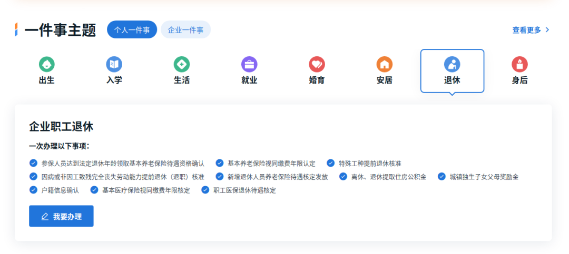The height and width of the screenshot is (254, 569).
Task: Click checkmark beside 特殊工种提前退休核准
Action: (330, 163)
